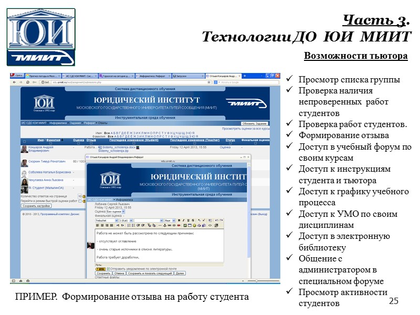Bookmark page with the star icon
This screenshot has width=420, height=315.
[208, 82]
